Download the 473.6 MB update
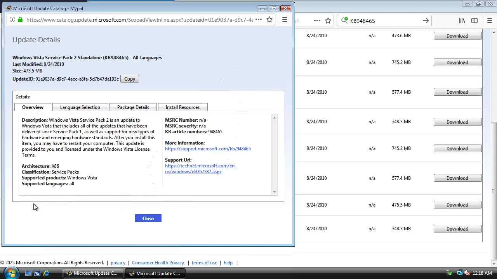 pos(457,36)
